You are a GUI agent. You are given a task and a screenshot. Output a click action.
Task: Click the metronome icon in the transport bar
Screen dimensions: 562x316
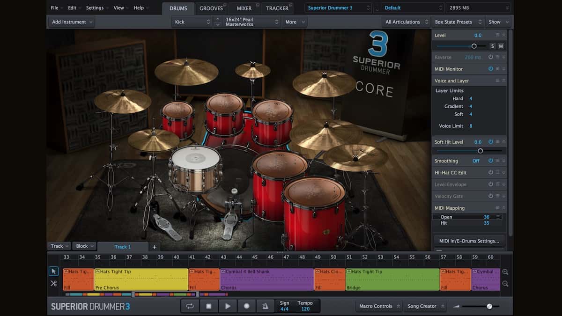[x=265, y=306]
